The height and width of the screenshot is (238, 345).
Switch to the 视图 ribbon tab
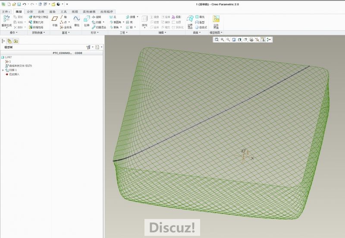coord(75,12)
